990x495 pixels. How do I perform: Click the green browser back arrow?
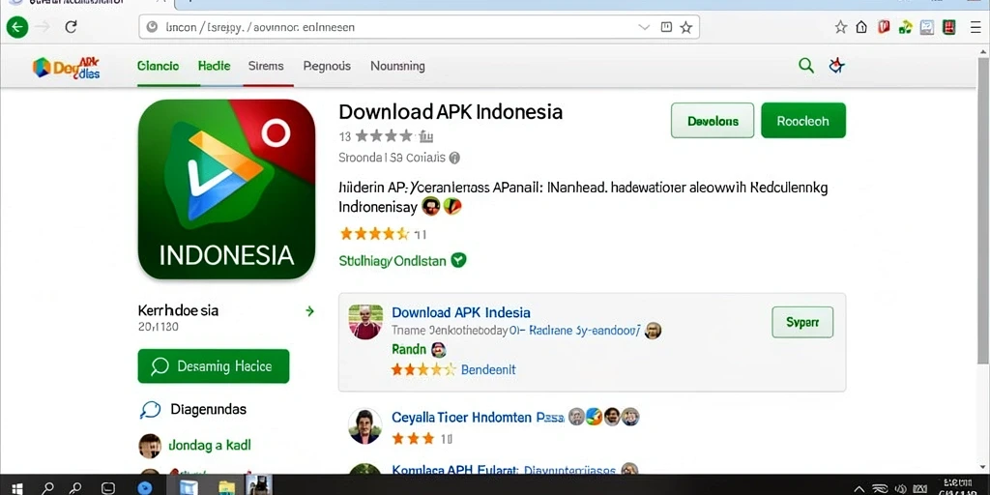[x=17, y=27]
